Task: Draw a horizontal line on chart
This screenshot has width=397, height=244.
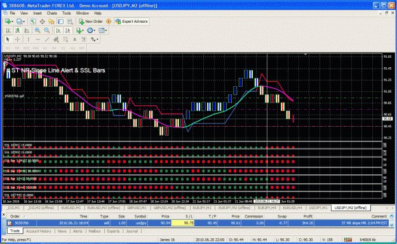Action: coord(37,39)
